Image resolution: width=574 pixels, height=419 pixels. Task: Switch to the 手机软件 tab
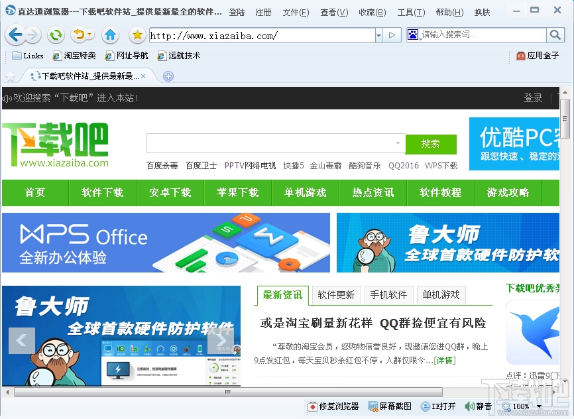(x=388, y=295)
